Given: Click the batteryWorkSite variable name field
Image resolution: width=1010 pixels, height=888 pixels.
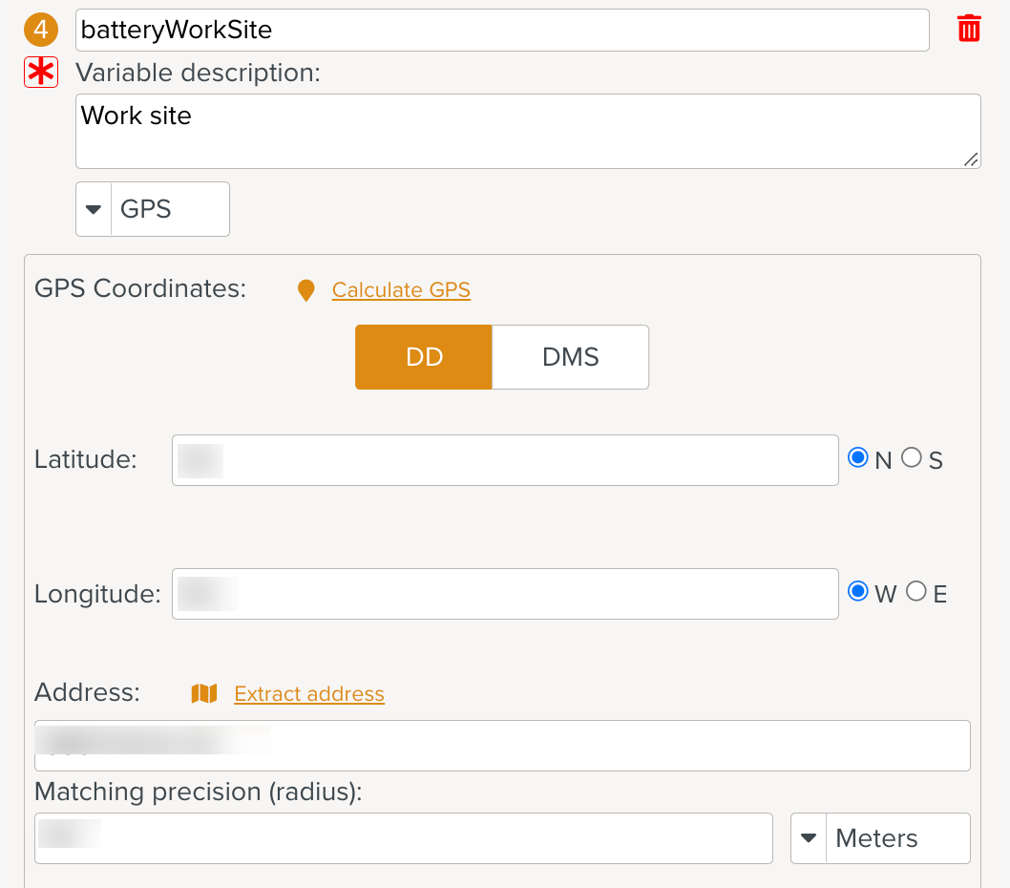Looking at the screenshot, I should [502, 31].
